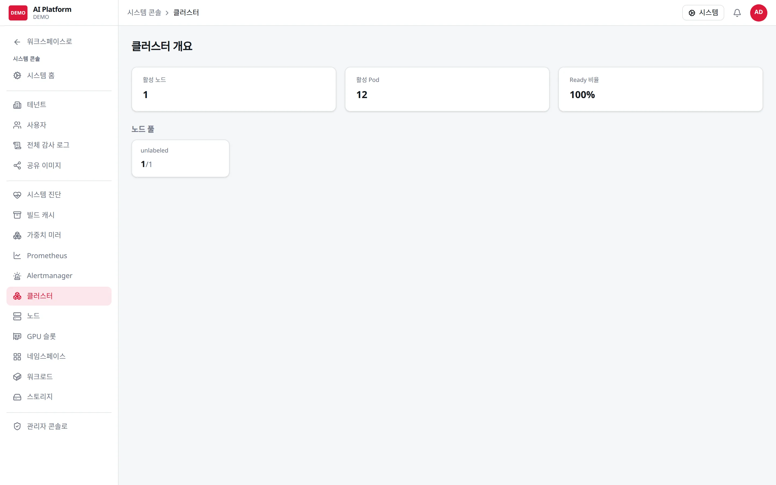Click the DEMO AI Platform logo
776x485 pixels.
(40, 13)
